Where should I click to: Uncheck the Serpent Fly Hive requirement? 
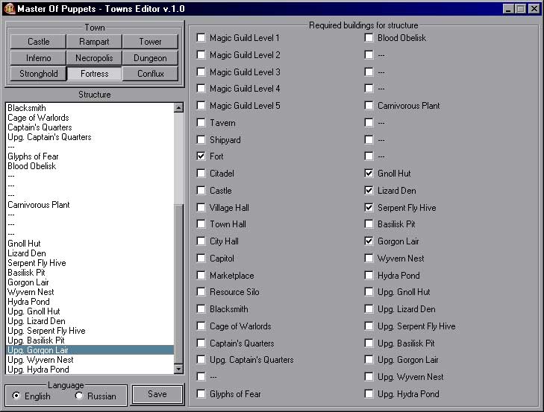369,208
